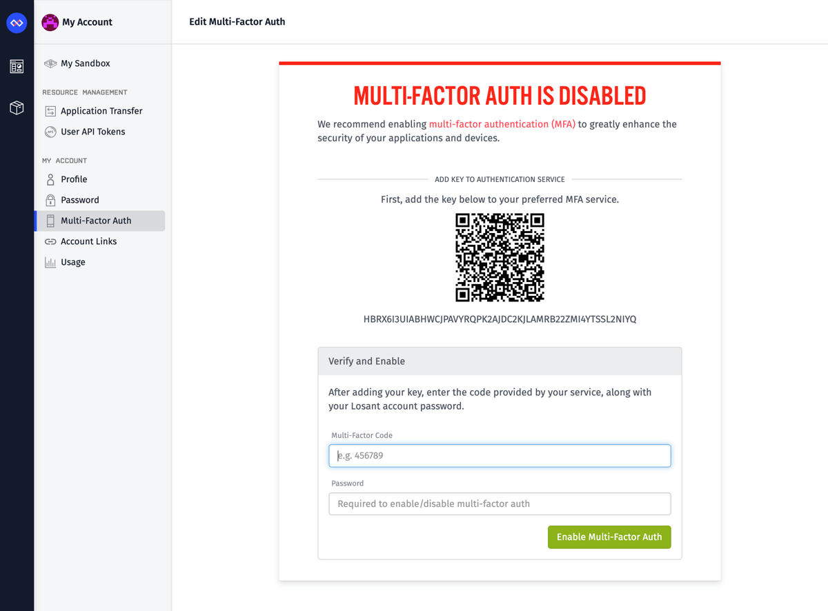
Task: Click the secret key text HBRX6I3UIABHWCJ…
Action: pos(500,319)
